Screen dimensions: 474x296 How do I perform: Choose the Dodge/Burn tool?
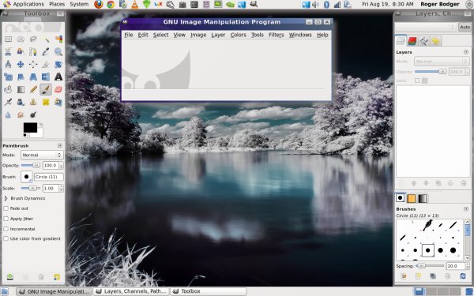33,114
